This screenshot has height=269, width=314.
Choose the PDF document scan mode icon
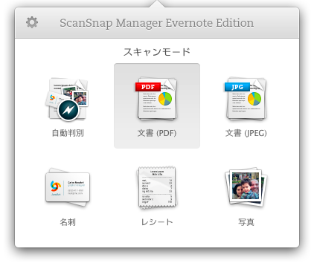click(x=157, y=99)
